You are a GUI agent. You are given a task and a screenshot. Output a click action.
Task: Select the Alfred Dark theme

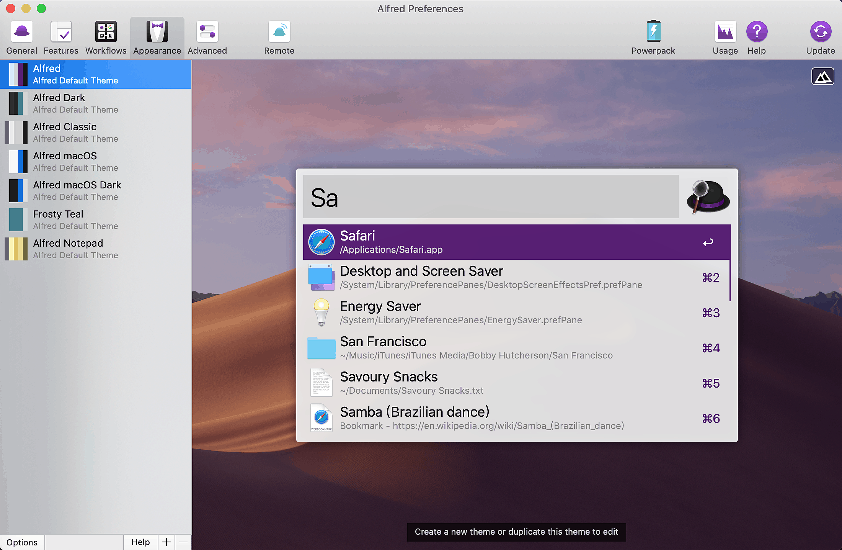click(96, 103)
